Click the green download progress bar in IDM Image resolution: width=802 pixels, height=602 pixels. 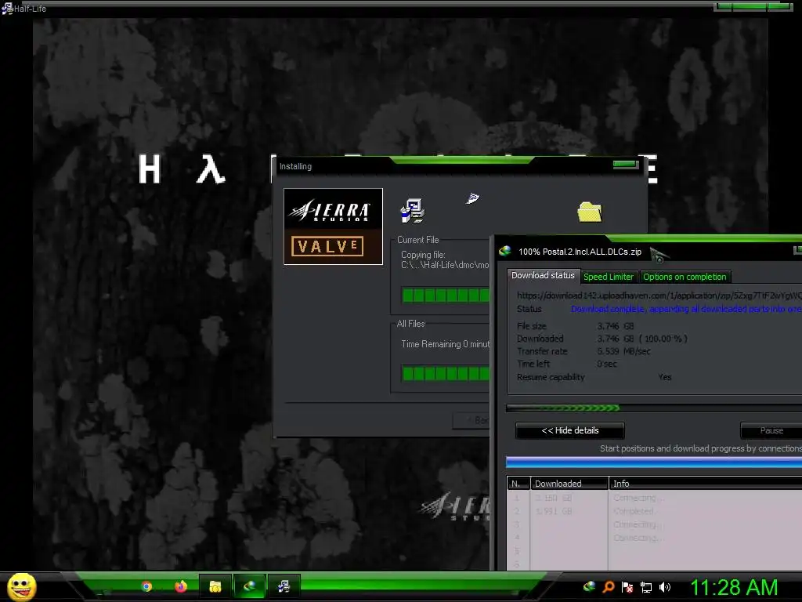[x=654, y=408]
